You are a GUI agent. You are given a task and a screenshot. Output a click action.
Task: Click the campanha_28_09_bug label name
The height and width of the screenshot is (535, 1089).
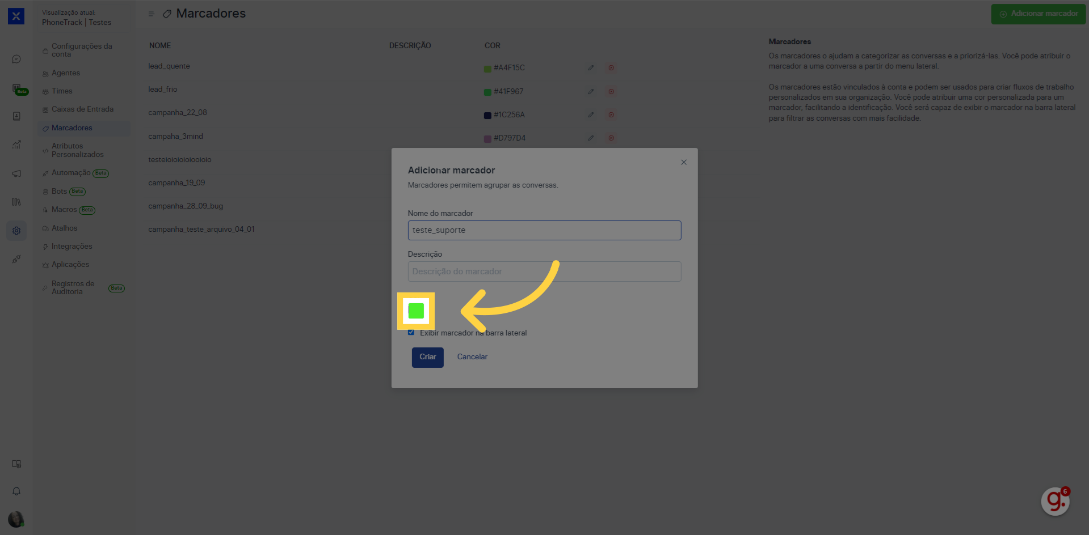pos(186,206)
